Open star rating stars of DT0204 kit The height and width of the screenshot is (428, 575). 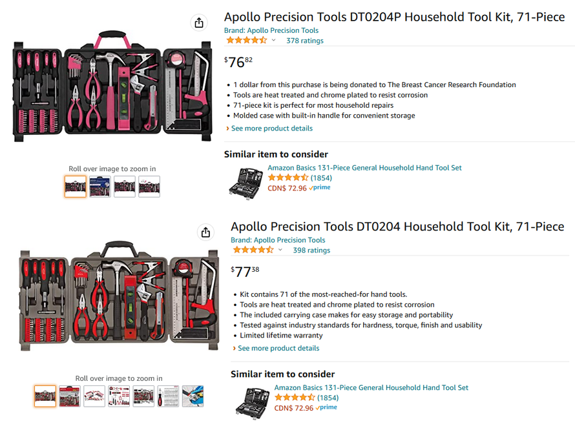[x=253, y=250]
